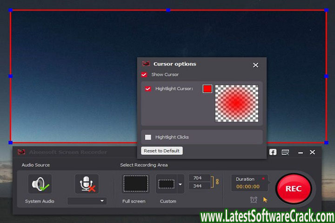Viewport: 335px width, 223px height.
Task: Click Reset to Default button
Action: point(162,151)
